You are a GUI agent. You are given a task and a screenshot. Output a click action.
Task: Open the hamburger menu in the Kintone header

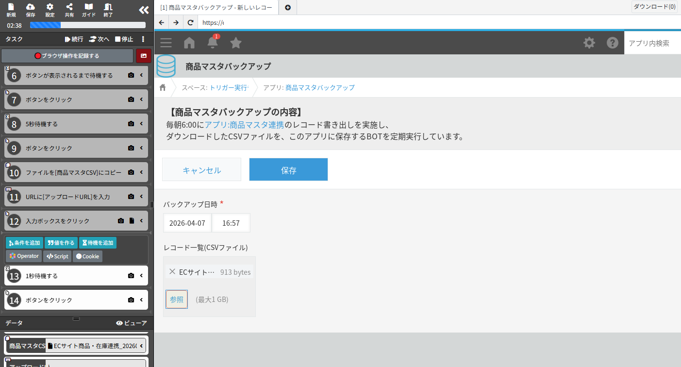[x=166, y=43]
